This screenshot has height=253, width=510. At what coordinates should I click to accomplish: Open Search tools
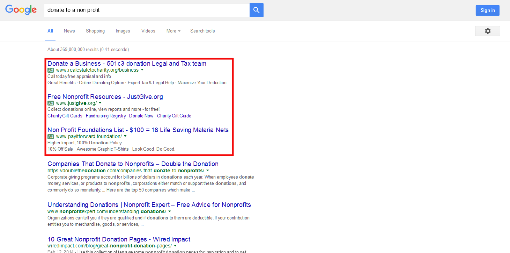[202, 31]
